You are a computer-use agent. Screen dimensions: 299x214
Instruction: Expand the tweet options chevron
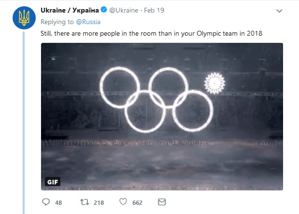click(279, 11)
